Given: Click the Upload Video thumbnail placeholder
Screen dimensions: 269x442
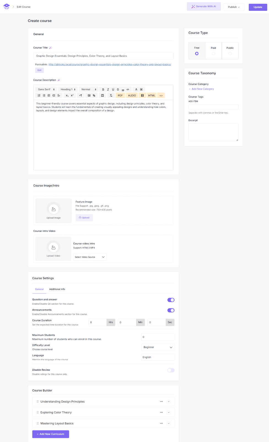Looking at the screenshot, I should pyautogui.click(x=53, y=249).
